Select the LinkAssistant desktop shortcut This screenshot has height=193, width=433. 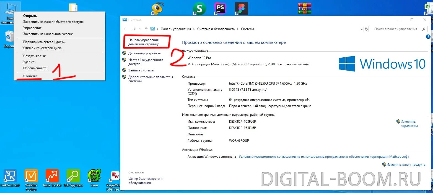10,178
